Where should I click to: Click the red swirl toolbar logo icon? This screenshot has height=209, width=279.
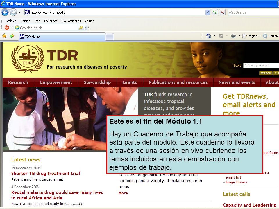[x=7, y=27]
